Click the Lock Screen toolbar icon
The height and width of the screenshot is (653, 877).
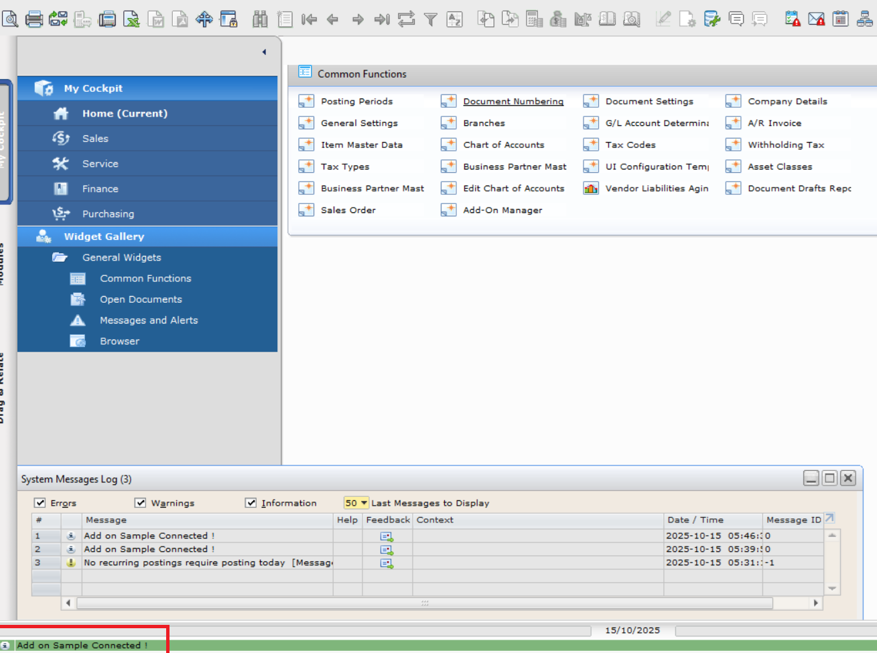[228, 19]
